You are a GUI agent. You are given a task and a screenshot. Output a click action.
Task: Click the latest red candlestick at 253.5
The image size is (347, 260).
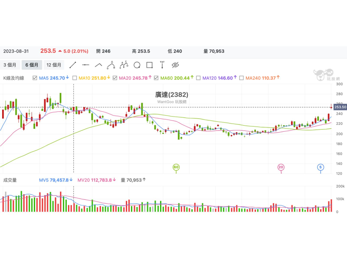pos(331,107)
